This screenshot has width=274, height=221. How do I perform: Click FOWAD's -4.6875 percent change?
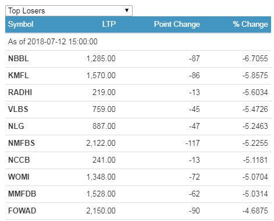pos(255,211)
